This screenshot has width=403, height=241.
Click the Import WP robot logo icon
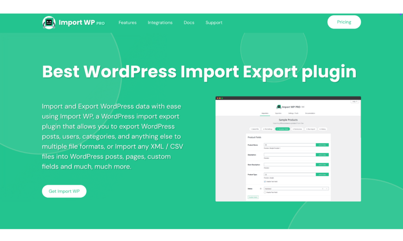49,22
